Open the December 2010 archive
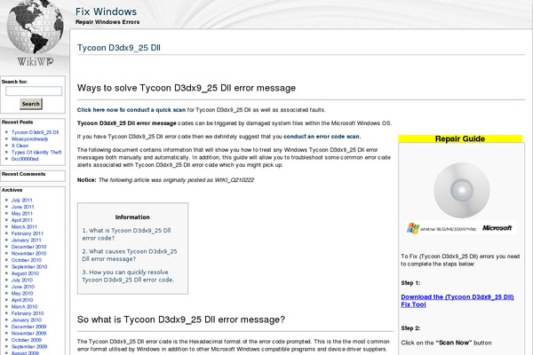Screen dimensions: 533x355 pyautogui.click(x=28, y=247)
